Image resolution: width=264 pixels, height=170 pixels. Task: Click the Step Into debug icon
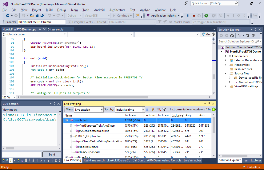tap(234, 16)
